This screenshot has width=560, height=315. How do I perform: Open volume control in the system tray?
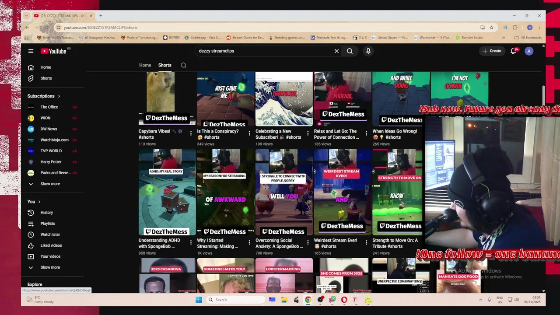click(516, 300)
